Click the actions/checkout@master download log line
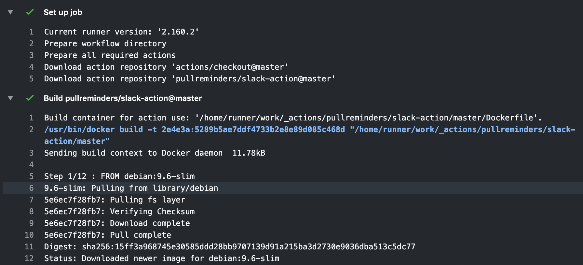583x265 pixels. (166, 67)
